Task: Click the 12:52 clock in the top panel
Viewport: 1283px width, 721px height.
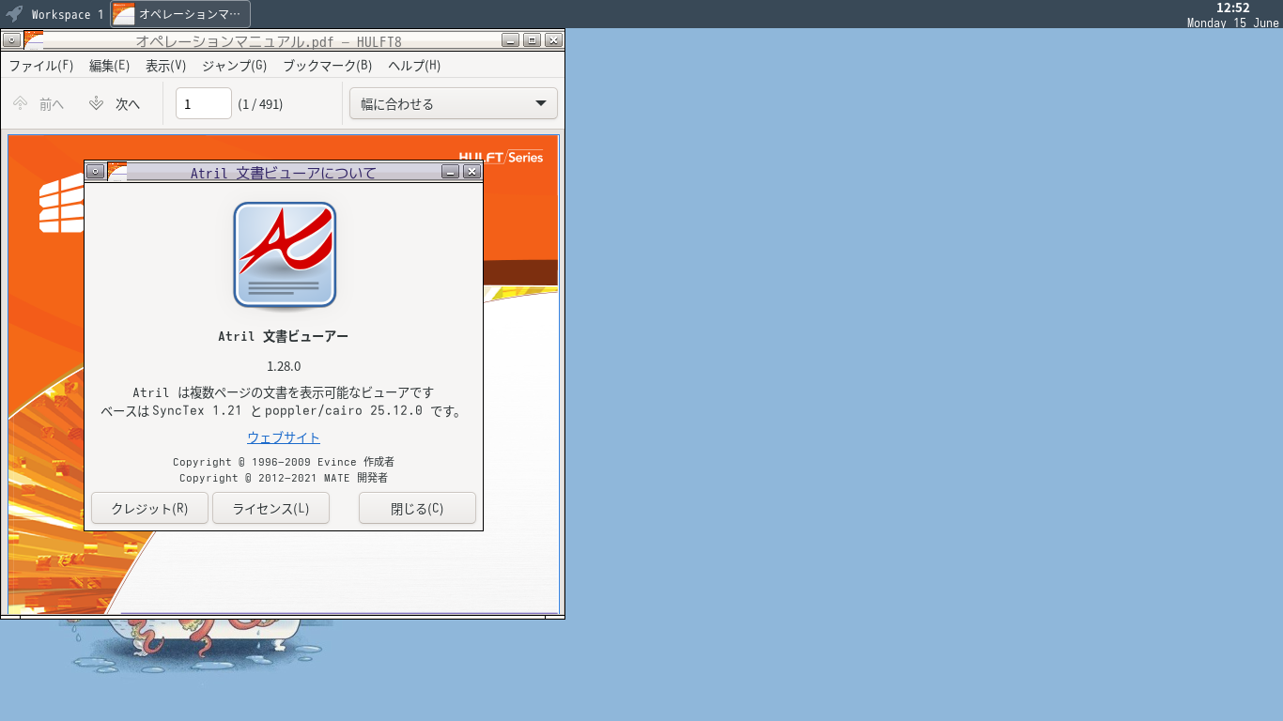Action: (1232, 8)
